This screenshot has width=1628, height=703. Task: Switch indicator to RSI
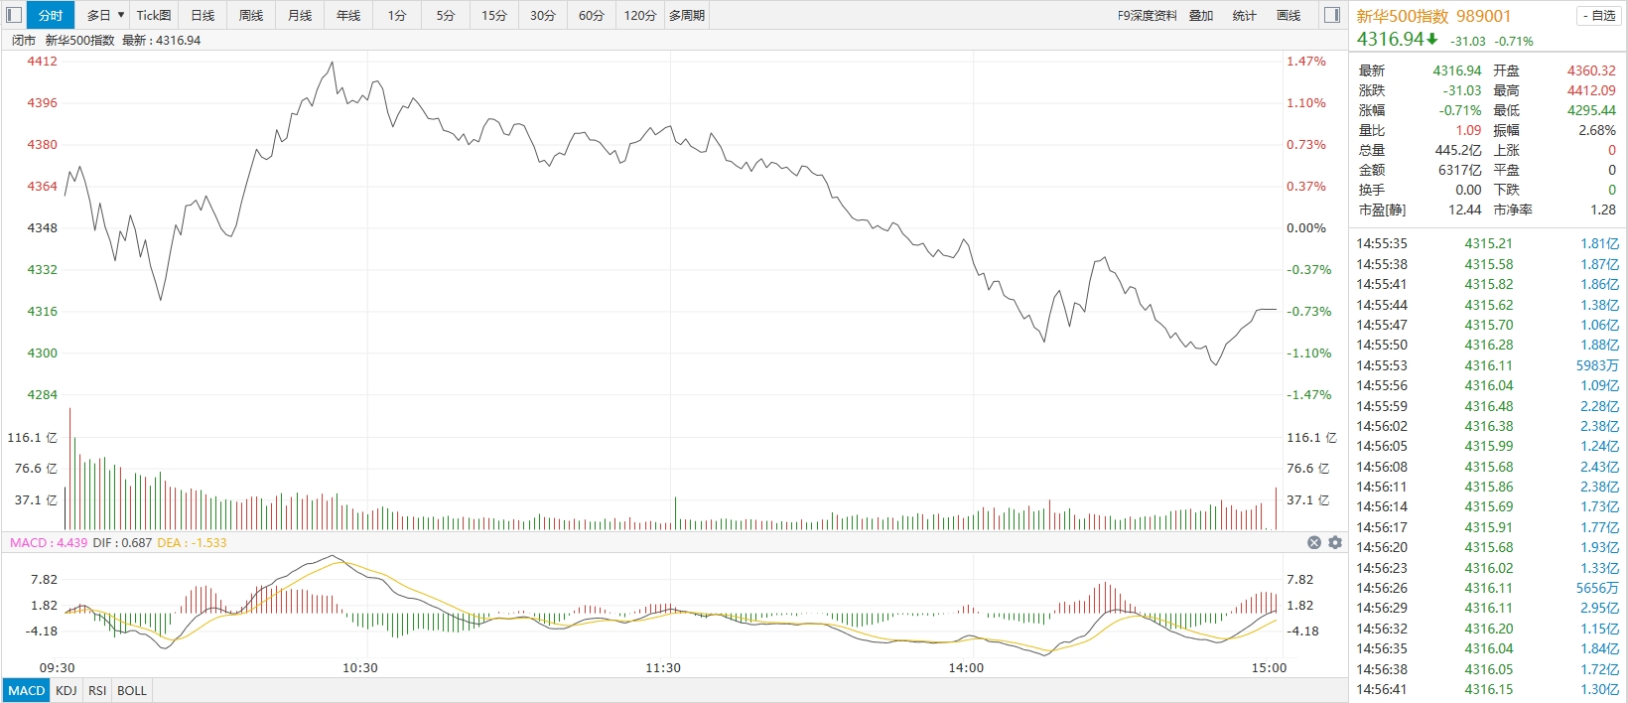[x=97, y=690]
